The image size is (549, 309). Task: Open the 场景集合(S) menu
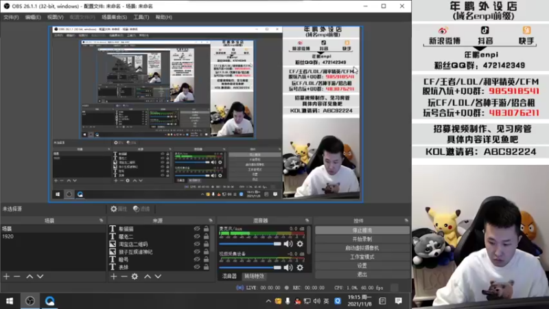coord(114,16)
